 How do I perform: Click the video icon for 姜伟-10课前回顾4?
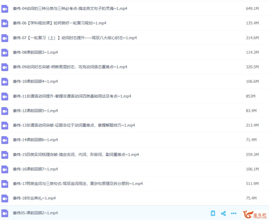(5, 81)
